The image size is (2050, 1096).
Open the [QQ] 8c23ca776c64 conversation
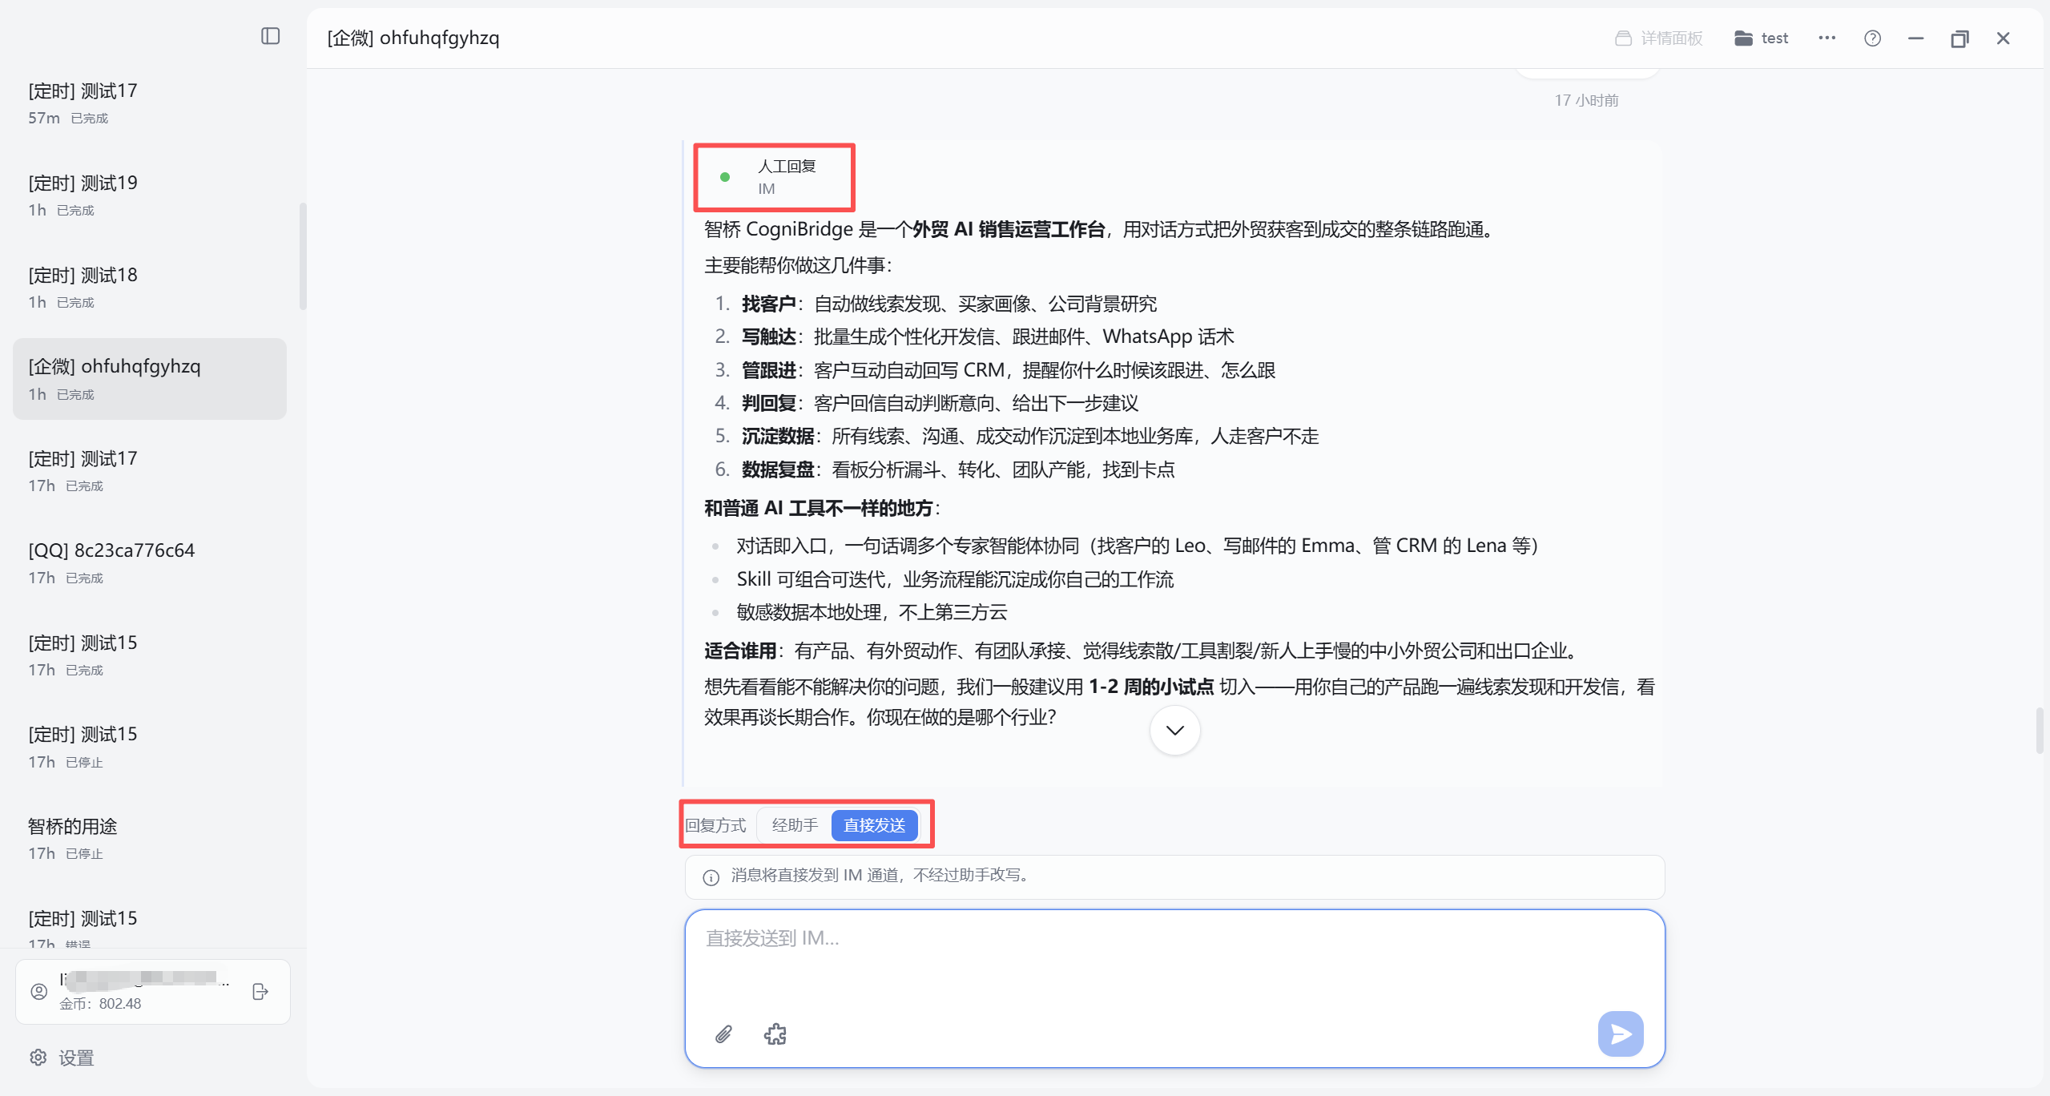150,563
